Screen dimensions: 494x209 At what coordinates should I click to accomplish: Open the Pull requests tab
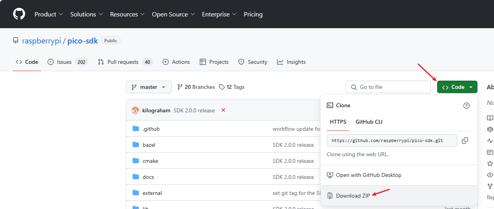125,62
